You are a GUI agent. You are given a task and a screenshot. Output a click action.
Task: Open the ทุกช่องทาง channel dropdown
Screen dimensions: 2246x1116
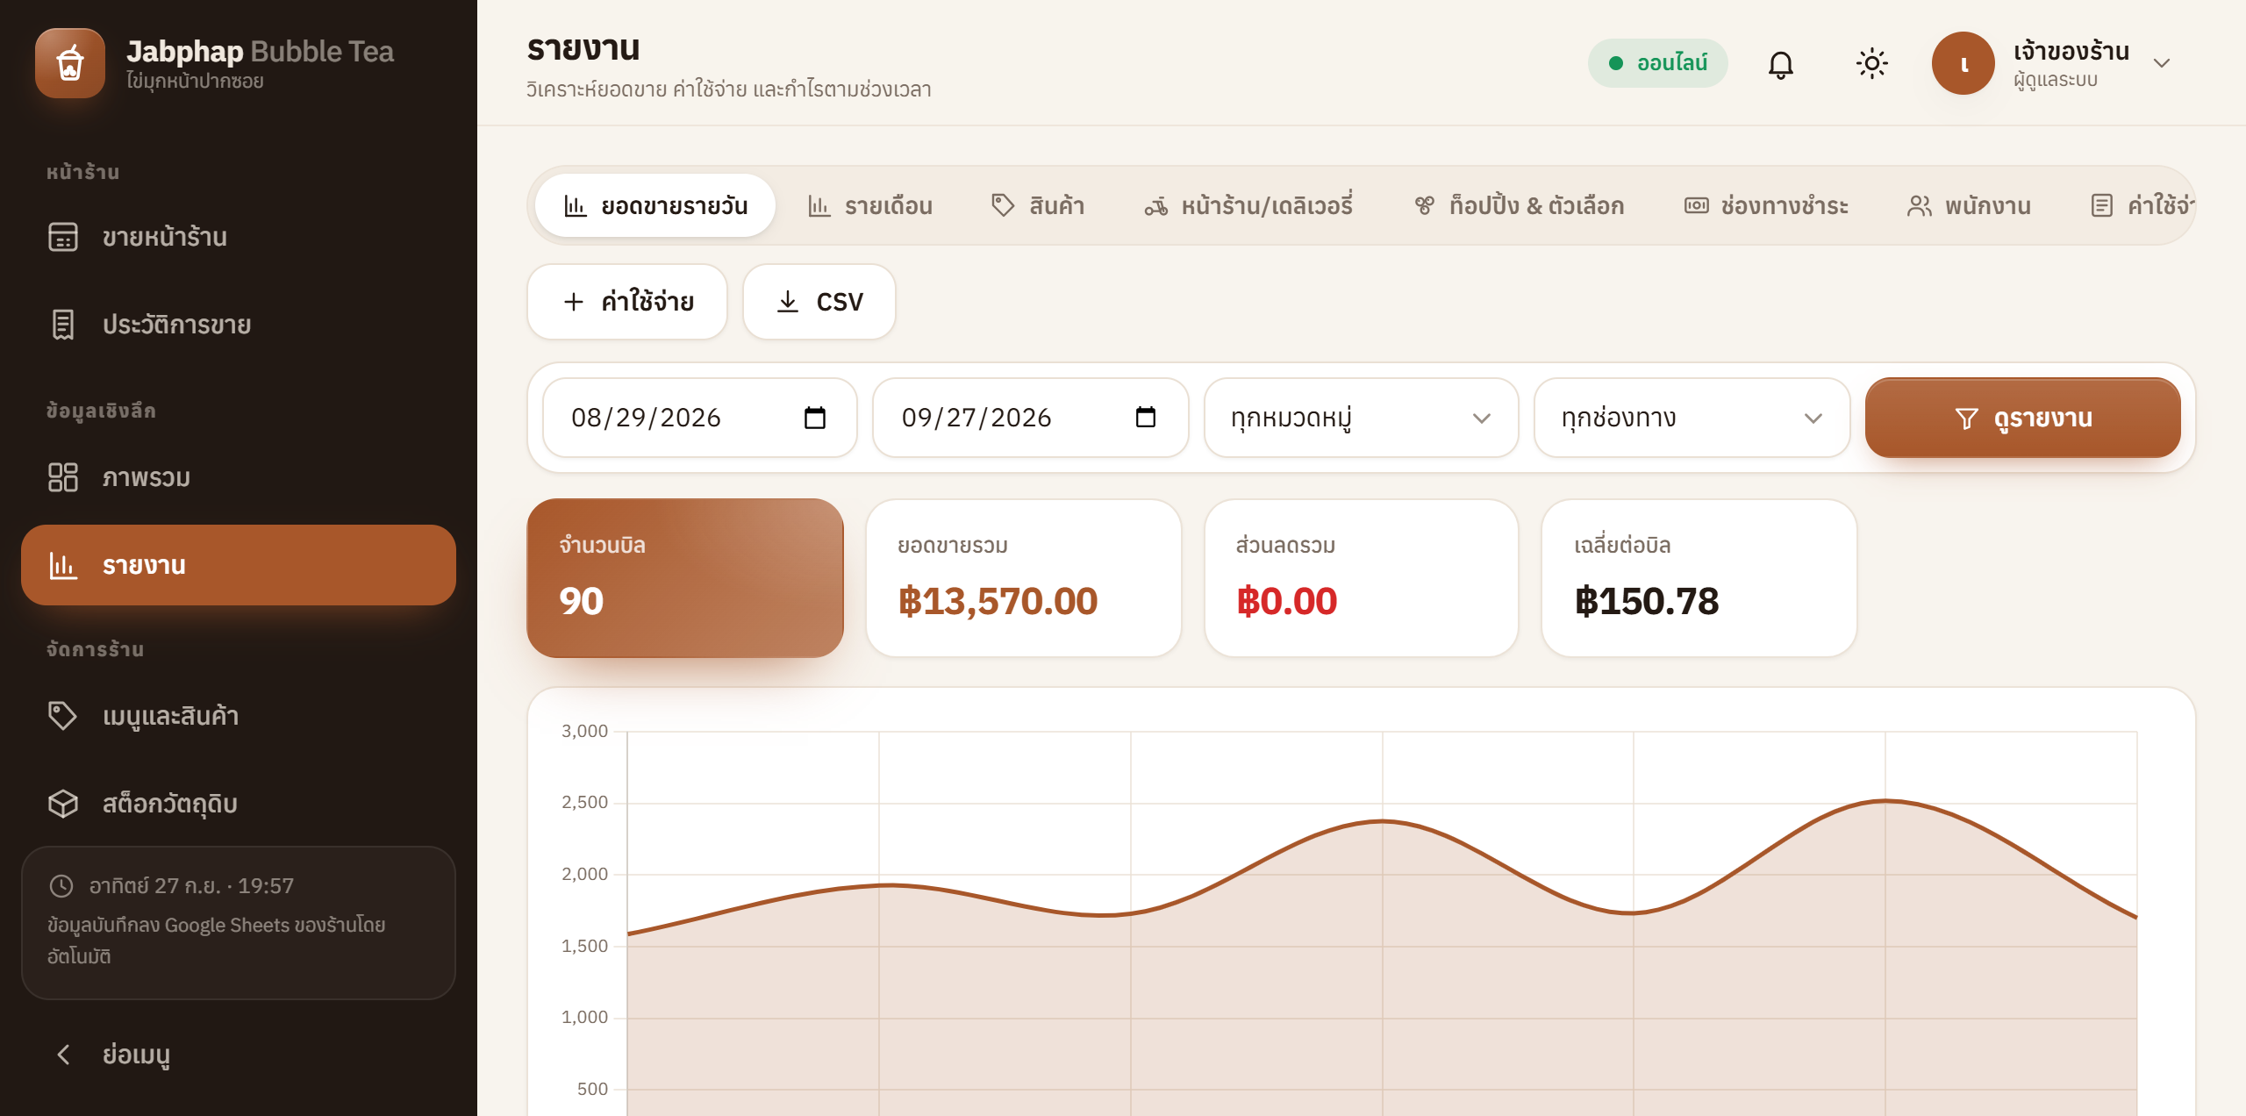[x=1692, y=418]
